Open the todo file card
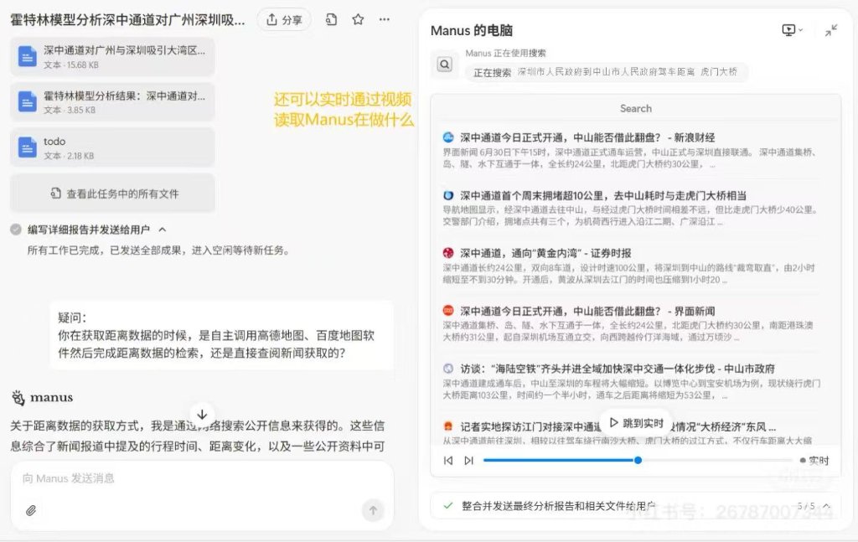Screen dimensions: 858x542 (x=112, y=147)
